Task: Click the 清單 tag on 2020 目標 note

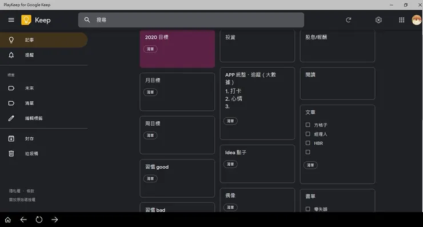Action: tap(150, 49)
